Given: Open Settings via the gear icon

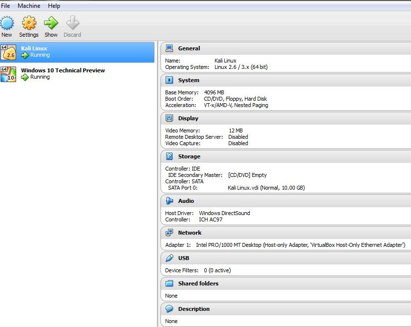Looking at the screenshot, I should point(29,23).
